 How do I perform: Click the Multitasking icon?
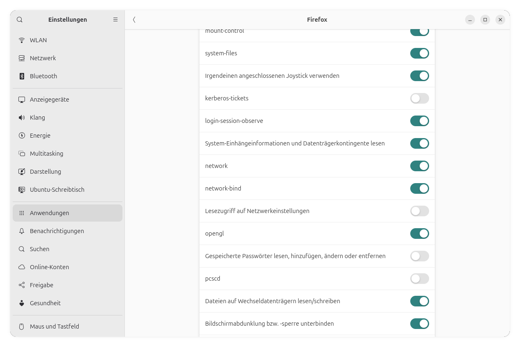[22, 154]
